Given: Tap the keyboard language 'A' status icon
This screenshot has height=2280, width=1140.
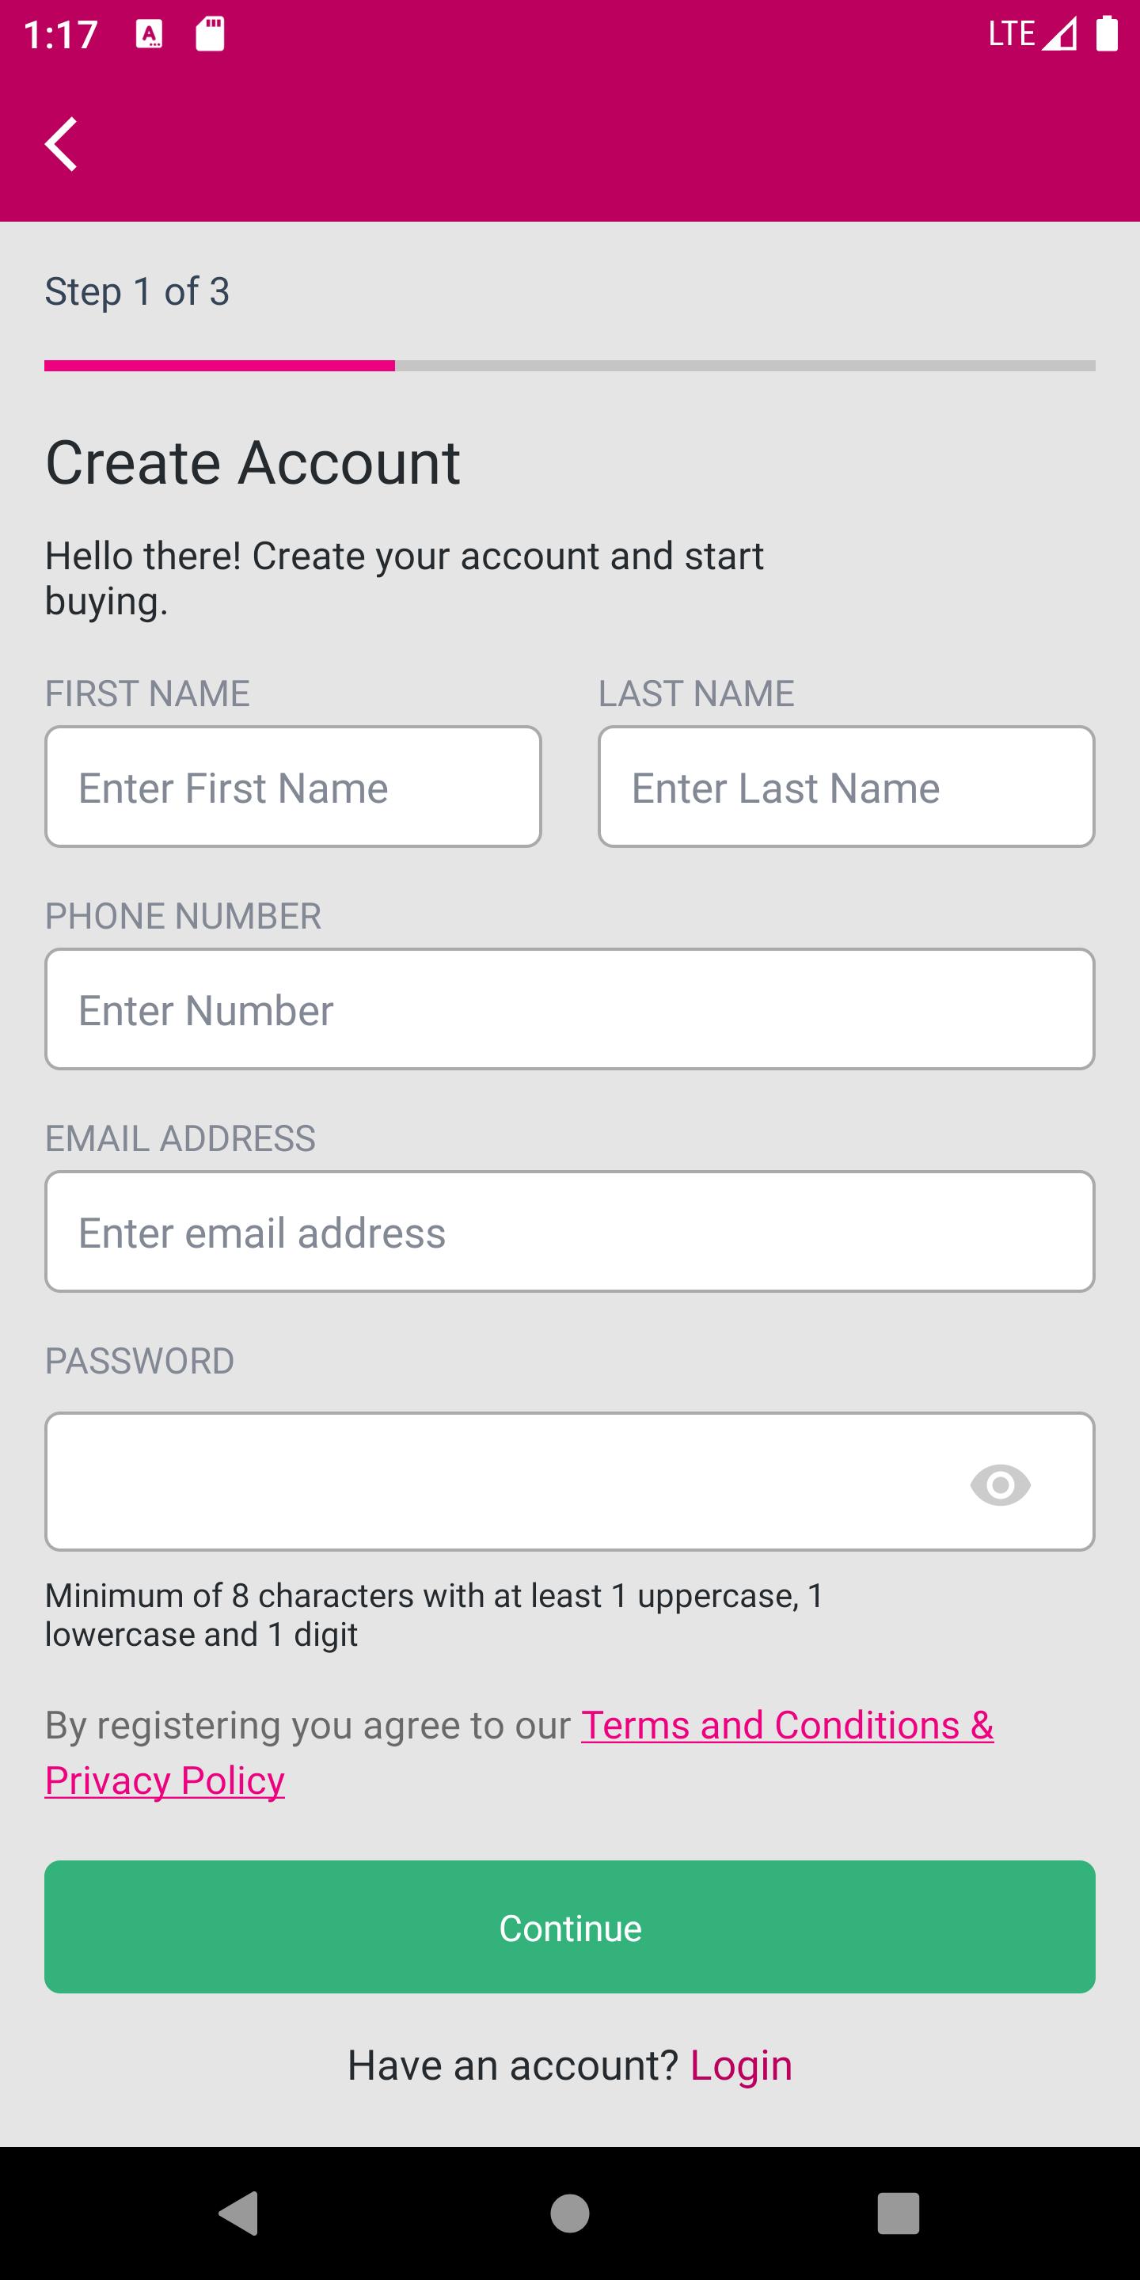Looking at the screenshot, I should click(x=149, y=33).
